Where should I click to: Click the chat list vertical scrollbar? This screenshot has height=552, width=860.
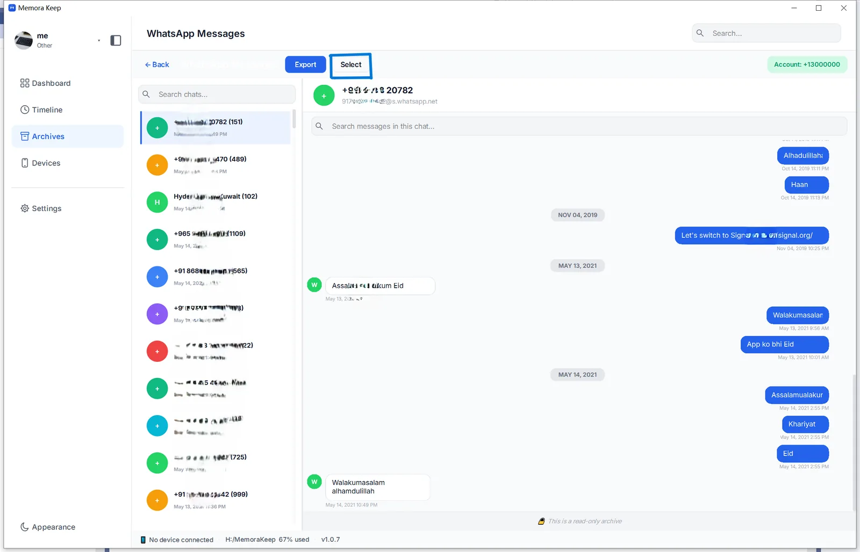(x=294, y=119)
